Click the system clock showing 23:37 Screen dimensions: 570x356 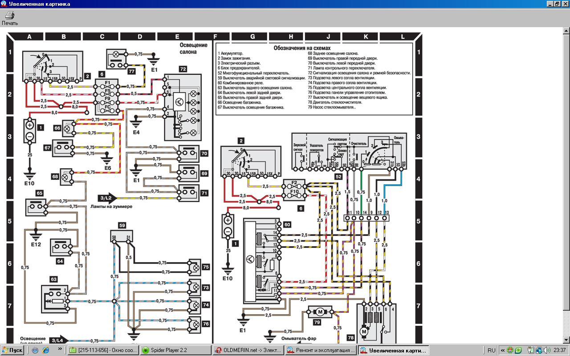[x=560, y=350]
